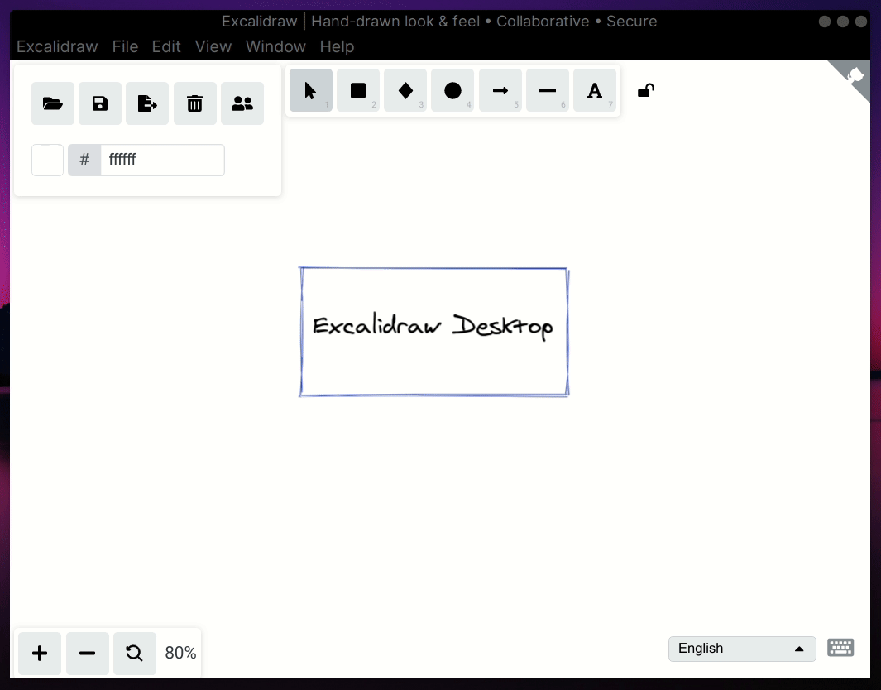Open the View menu
Image resolution: width=881 pixels, height=690 pixels.
(x=213, y=47)
